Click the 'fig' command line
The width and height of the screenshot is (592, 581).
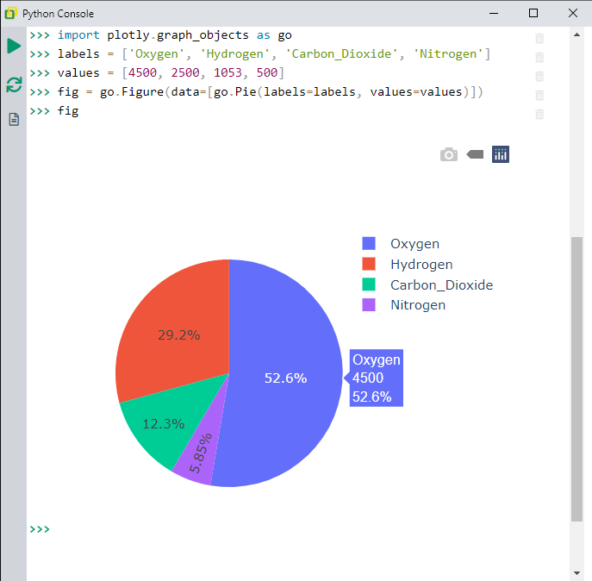(68, 110)
